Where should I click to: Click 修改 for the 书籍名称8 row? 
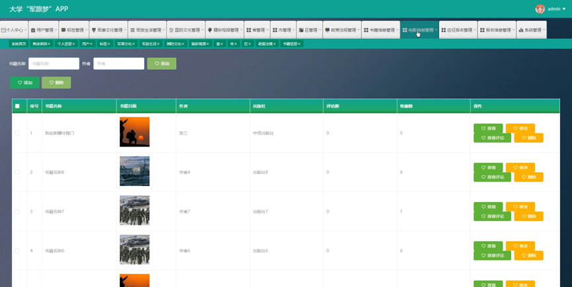520,168
